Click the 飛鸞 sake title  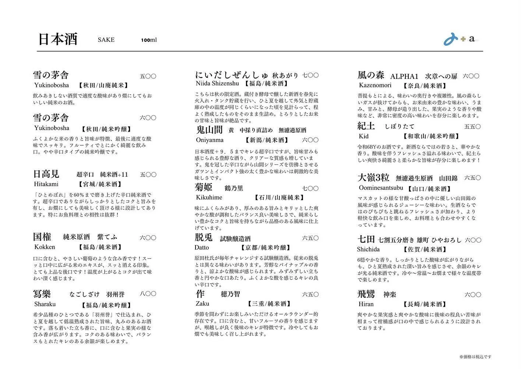(x=366, y=294)
